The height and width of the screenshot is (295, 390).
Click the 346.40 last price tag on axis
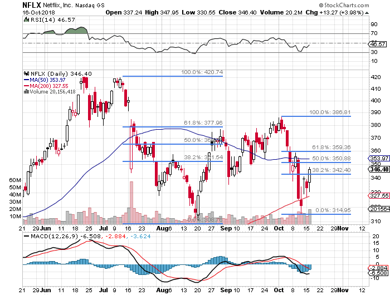(379, 169)
